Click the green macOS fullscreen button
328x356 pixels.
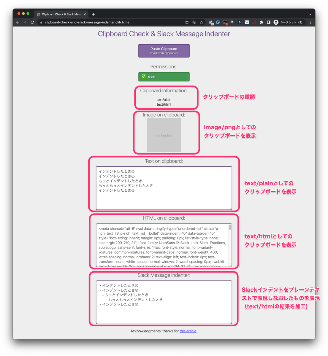coord(28,14)
